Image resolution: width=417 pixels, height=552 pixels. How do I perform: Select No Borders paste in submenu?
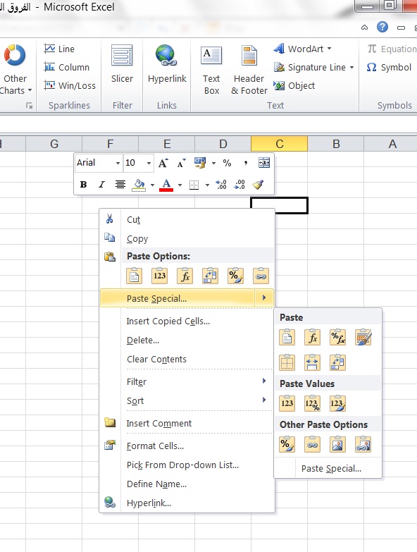(287, 362)
